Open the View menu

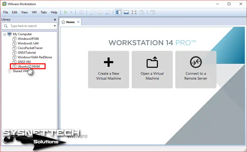(24, 12)
